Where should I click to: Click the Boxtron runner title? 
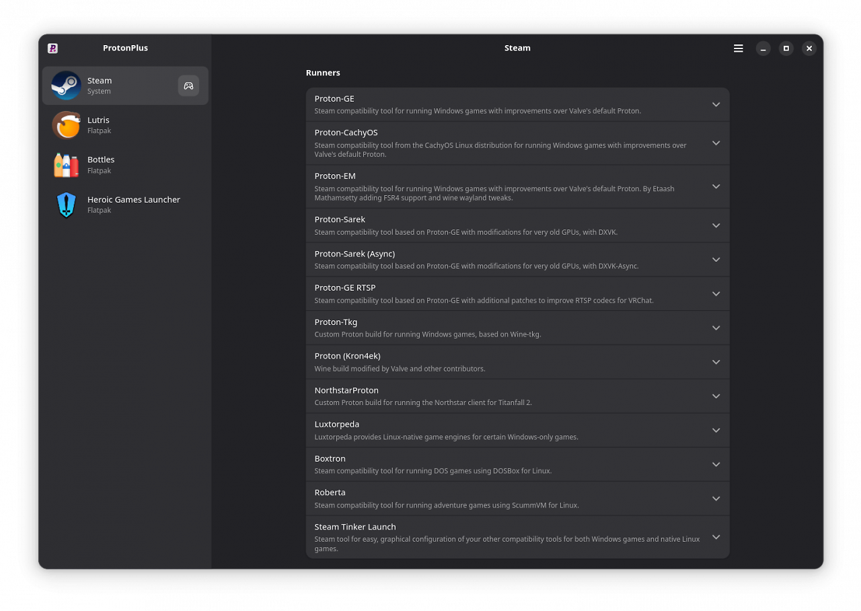[x=330, y=459]
